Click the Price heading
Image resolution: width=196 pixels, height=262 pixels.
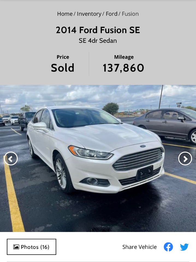click(63, 57)
